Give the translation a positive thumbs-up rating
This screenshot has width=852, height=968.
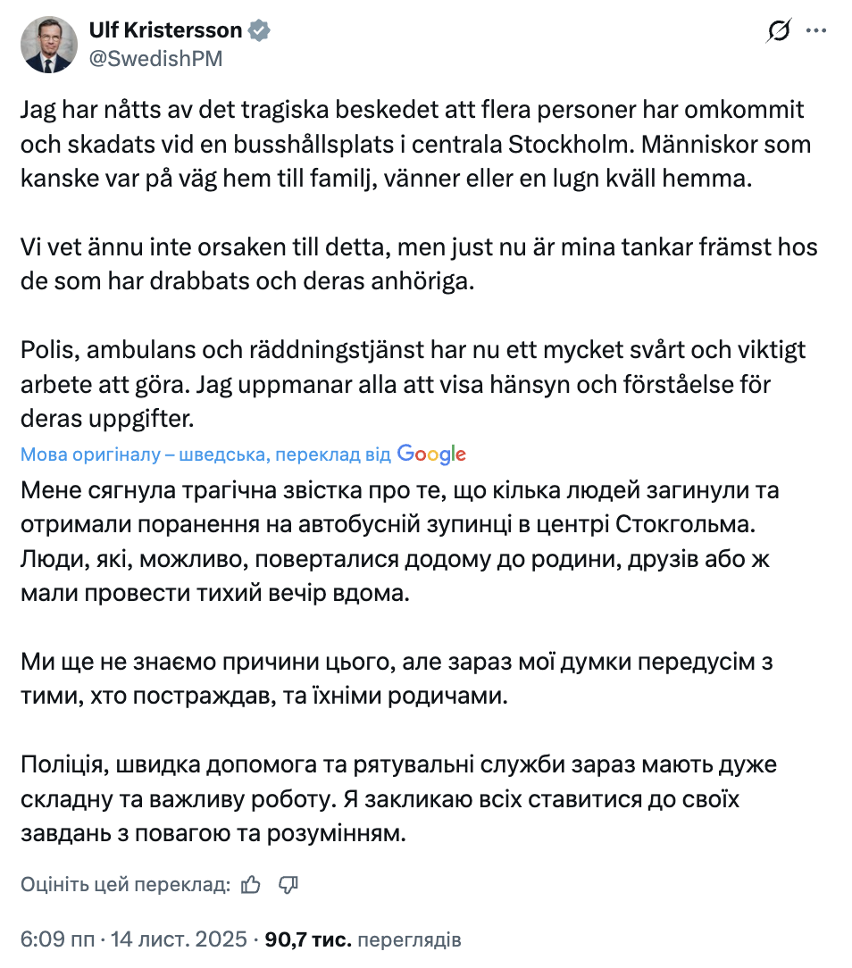(x=249, y=884)
